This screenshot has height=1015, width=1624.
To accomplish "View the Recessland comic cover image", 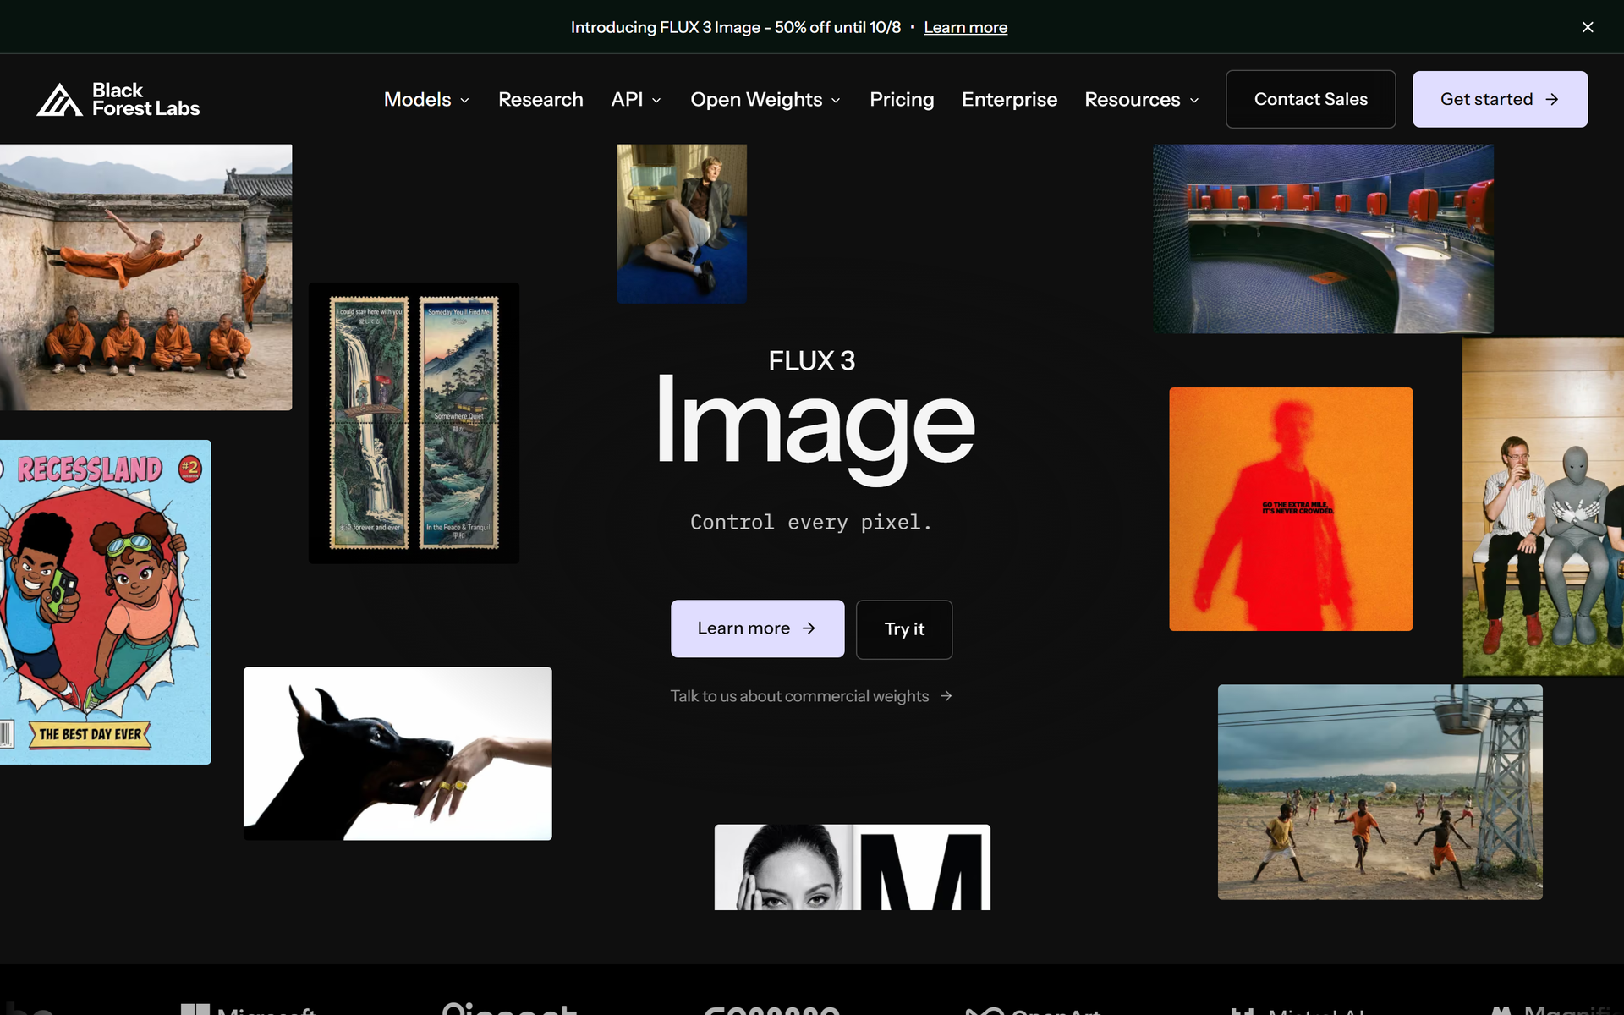I will pyautogui.click(x=105, y=602).
